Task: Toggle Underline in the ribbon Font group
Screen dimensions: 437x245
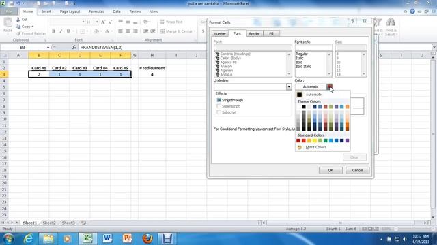Action: coord(68,31)
